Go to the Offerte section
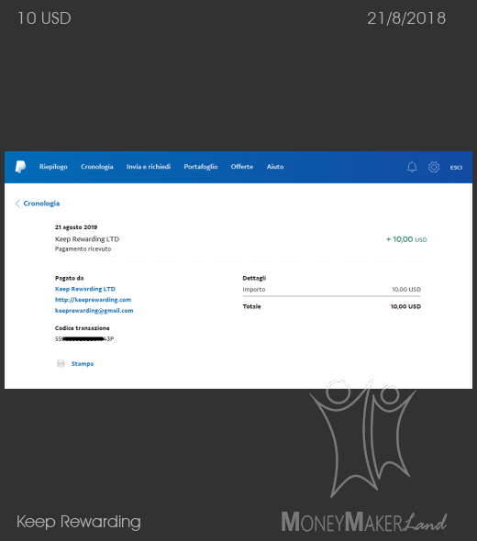This screenshot has height=541, width=477. (x=242, y=167)
